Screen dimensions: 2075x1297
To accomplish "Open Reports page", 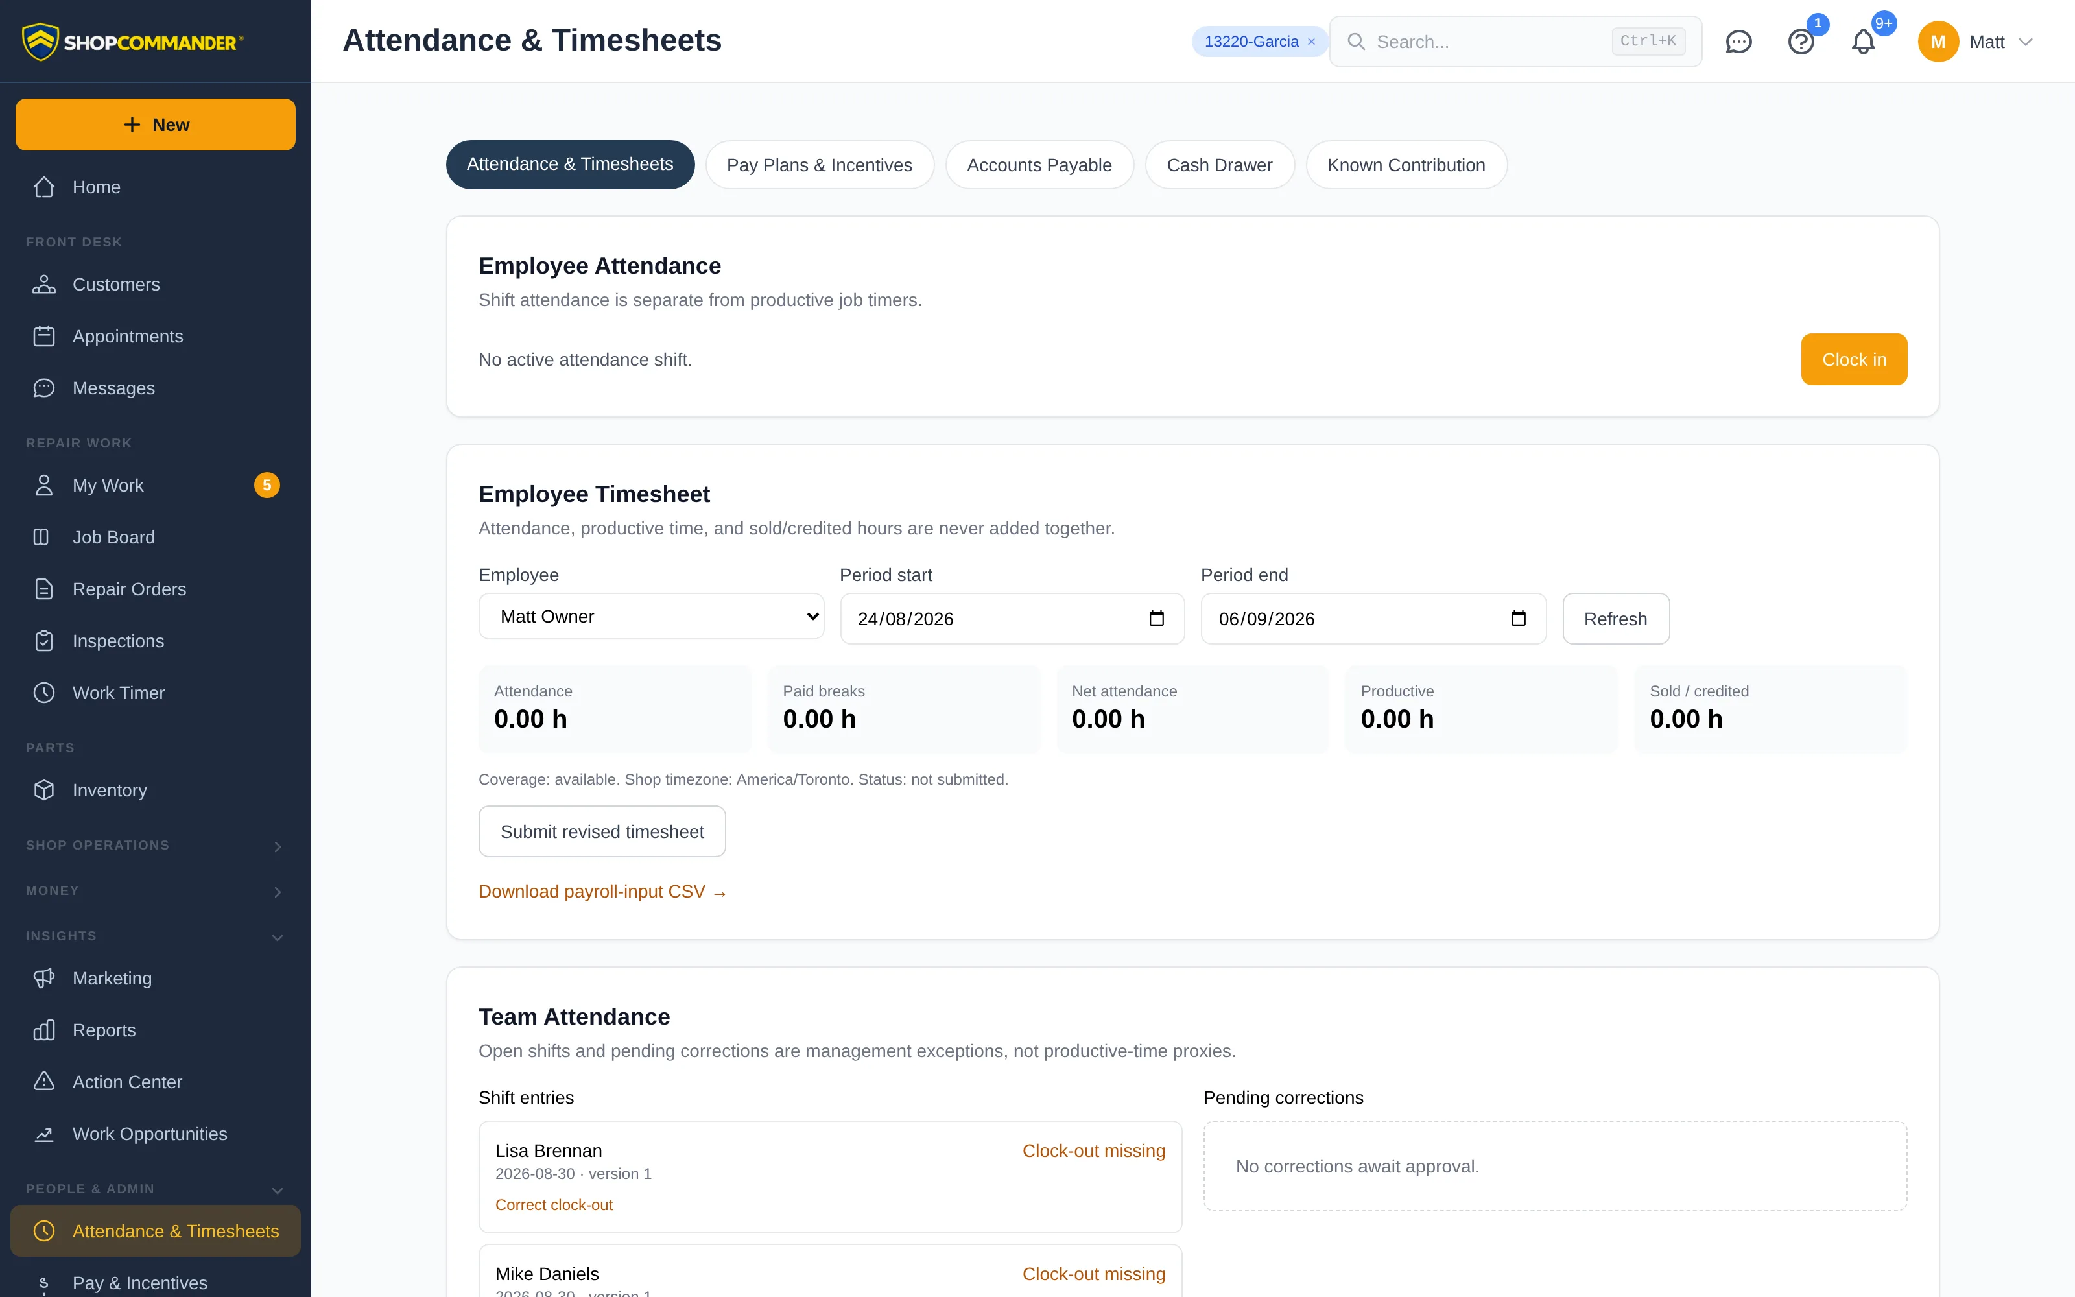I will click(155, 1030).
